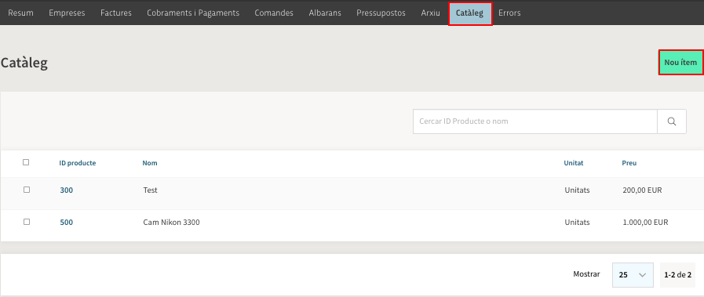Select the Comandes tab

click(274, 13)
